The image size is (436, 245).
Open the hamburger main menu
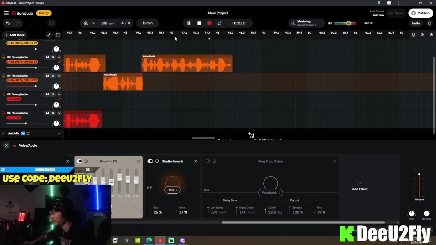pos(6,13)
